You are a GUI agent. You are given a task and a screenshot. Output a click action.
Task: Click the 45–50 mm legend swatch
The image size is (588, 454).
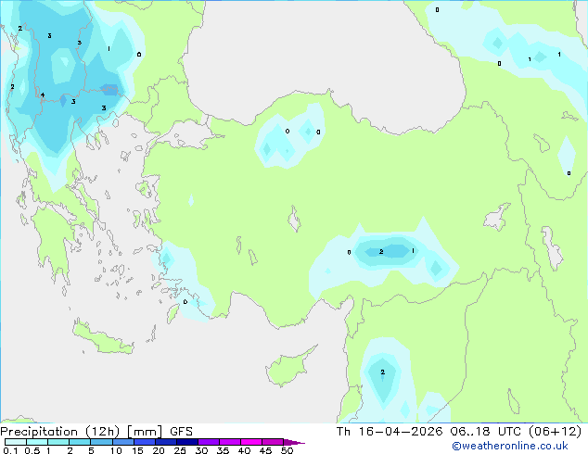click(273, 442)
